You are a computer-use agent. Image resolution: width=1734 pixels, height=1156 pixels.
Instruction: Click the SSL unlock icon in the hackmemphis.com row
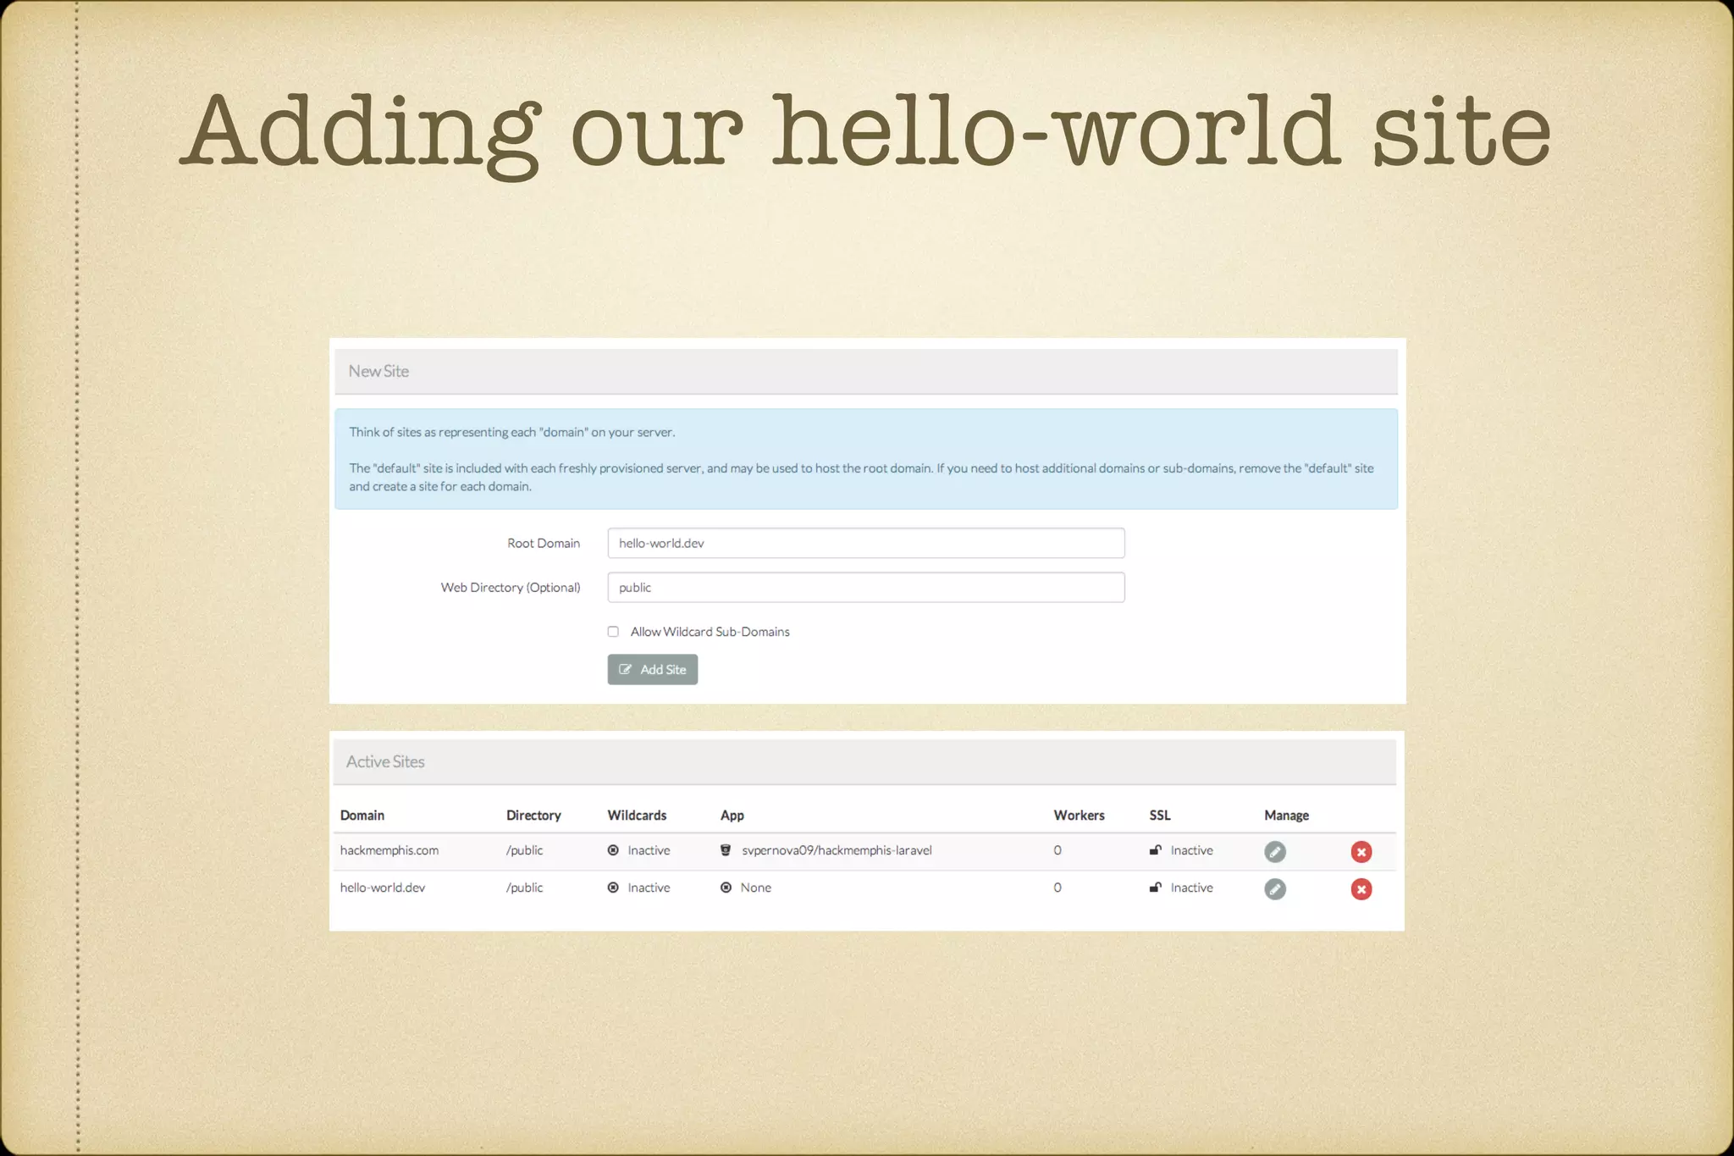[x=1155, y=849]
